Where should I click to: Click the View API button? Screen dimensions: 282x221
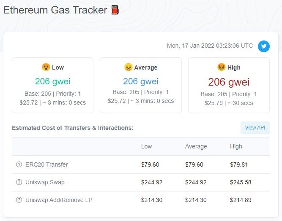[x=255, y=128]
